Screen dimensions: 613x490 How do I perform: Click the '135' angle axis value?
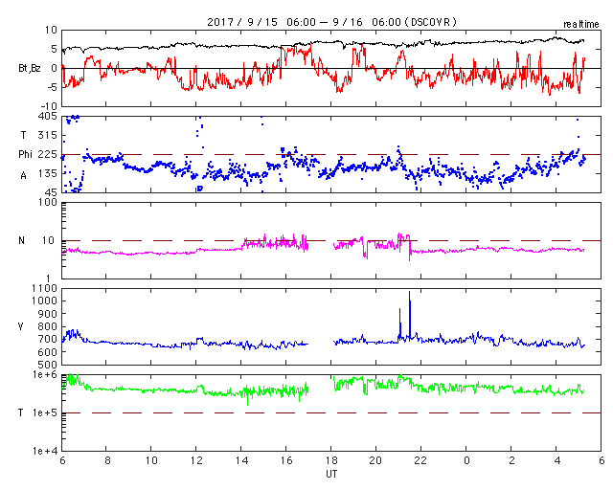(x=47, y=173)
